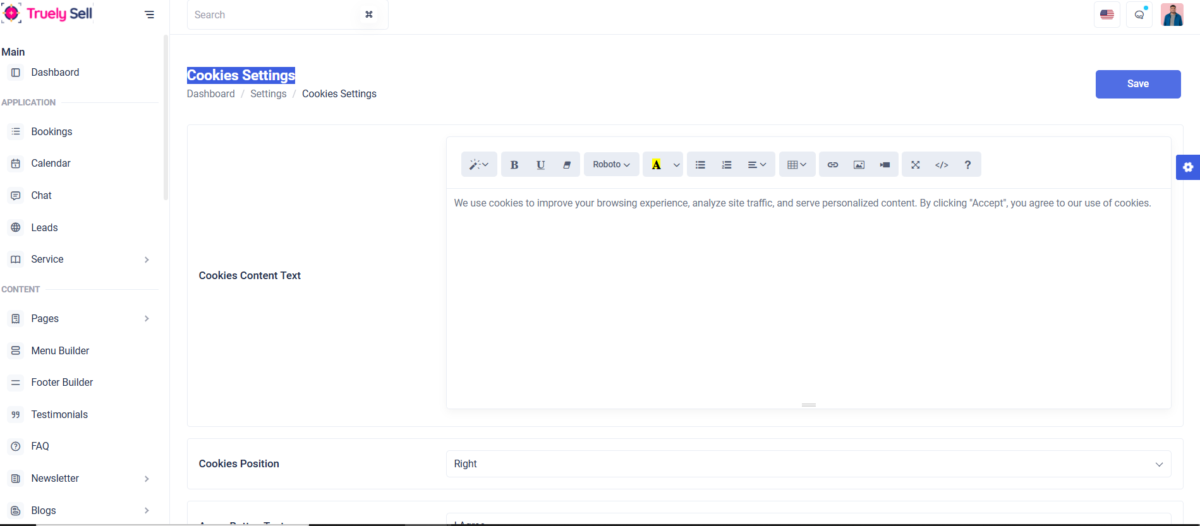Click the Settings breadcrumb link
Screen dimensions: 1200x526
tap(268, 94)
